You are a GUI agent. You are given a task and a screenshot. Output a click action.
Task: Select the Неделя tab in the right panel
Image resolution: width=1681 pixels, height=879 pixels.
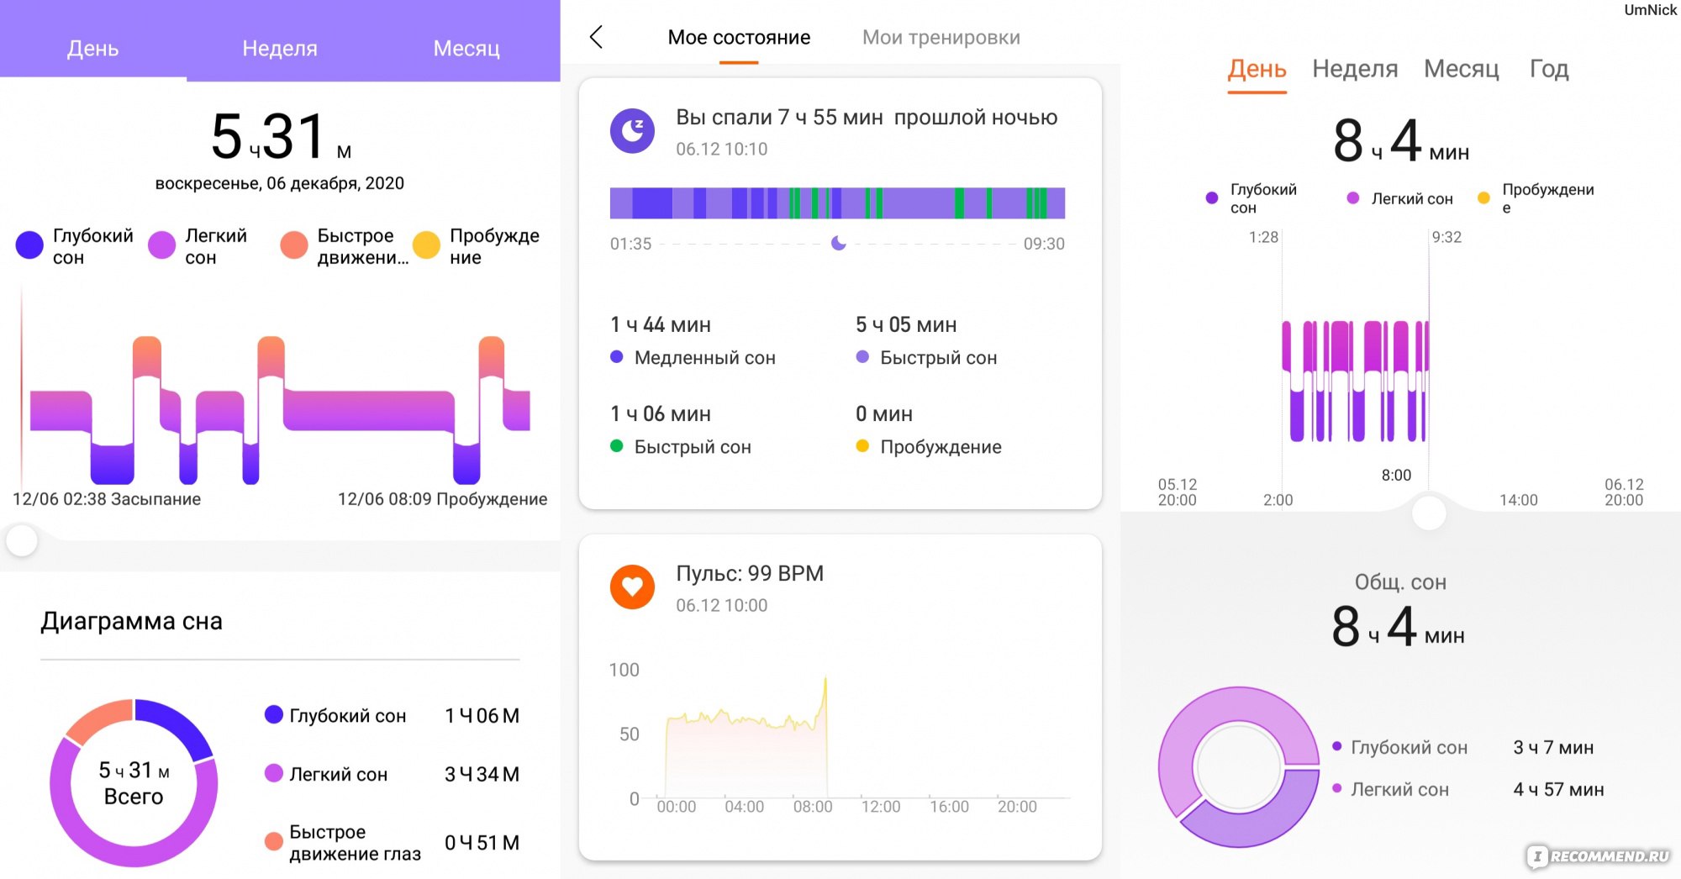1355,69
